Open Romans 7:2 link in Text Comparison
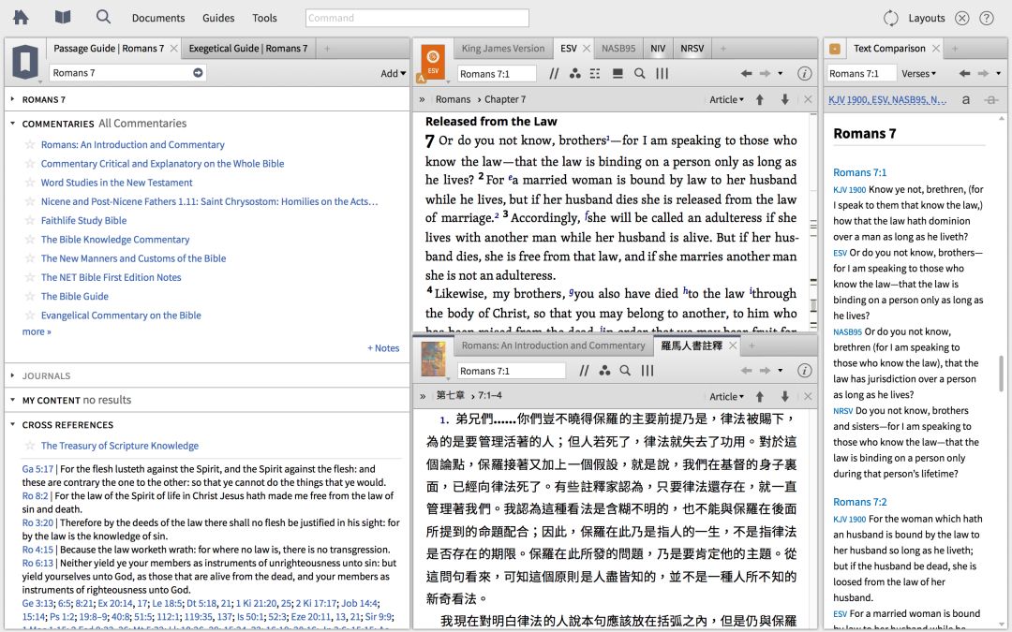The height and width of the screenshot is (632, 1012). (x=859, y=502)
